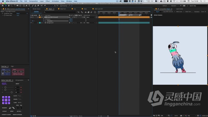Screen dimensions: 208x117
Task: Select the Zoom magnifier tool
Action: 11,6
